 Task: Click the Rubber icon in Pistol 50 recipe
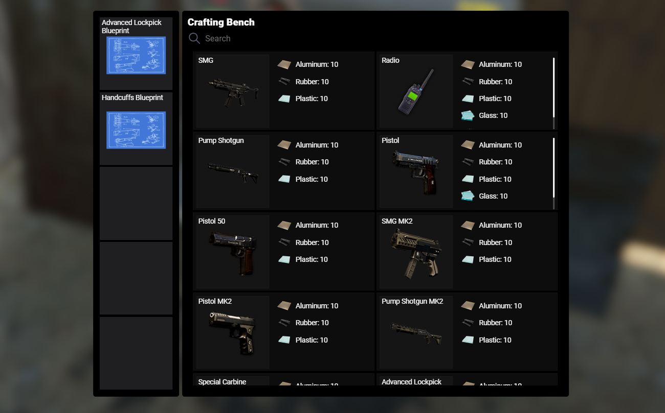pos(284,242)
